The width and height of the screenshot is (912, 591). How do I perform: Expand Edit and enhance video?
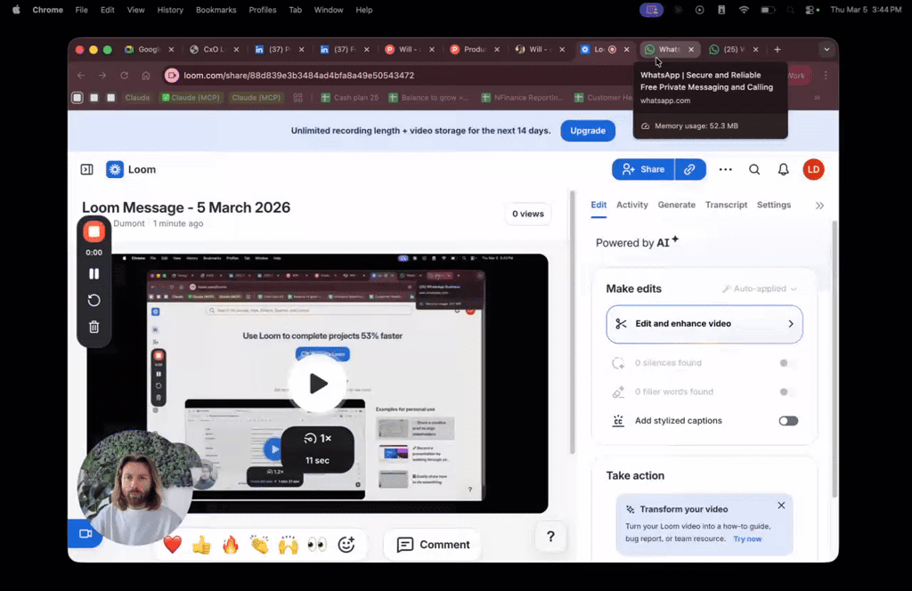click(x=704, y=324)
